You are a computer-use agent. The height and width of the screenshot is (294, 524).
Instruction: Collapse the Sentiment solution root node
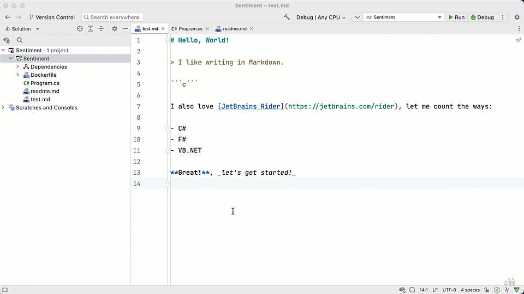(3, 50)
